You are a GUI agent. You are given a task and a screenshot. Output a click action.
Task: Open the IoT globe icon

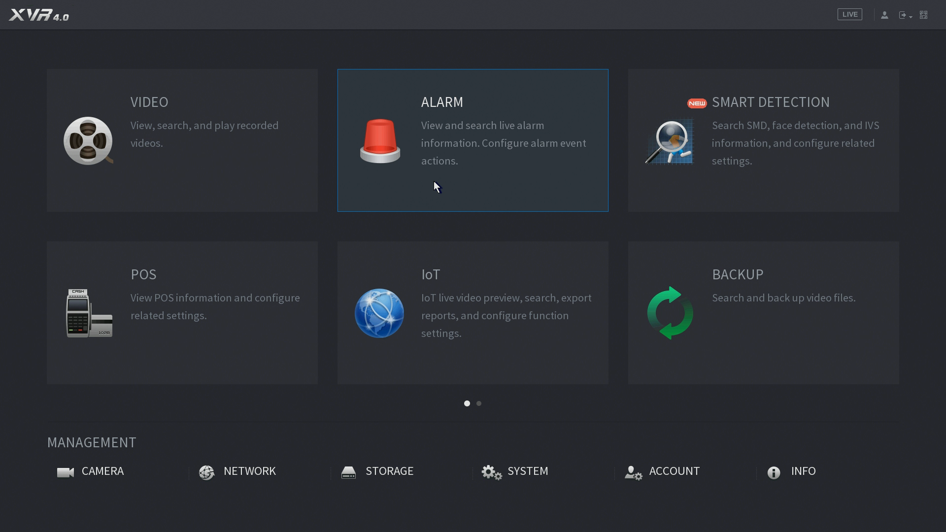click(x=379, y=313)
